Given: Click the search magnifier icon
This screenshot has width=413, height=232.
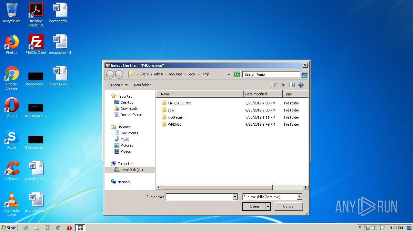Looking at the screenshot, I should (x=304, y=74).
